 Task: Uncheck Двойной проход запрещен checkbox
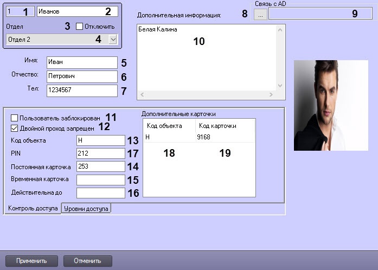click(14, 128)
